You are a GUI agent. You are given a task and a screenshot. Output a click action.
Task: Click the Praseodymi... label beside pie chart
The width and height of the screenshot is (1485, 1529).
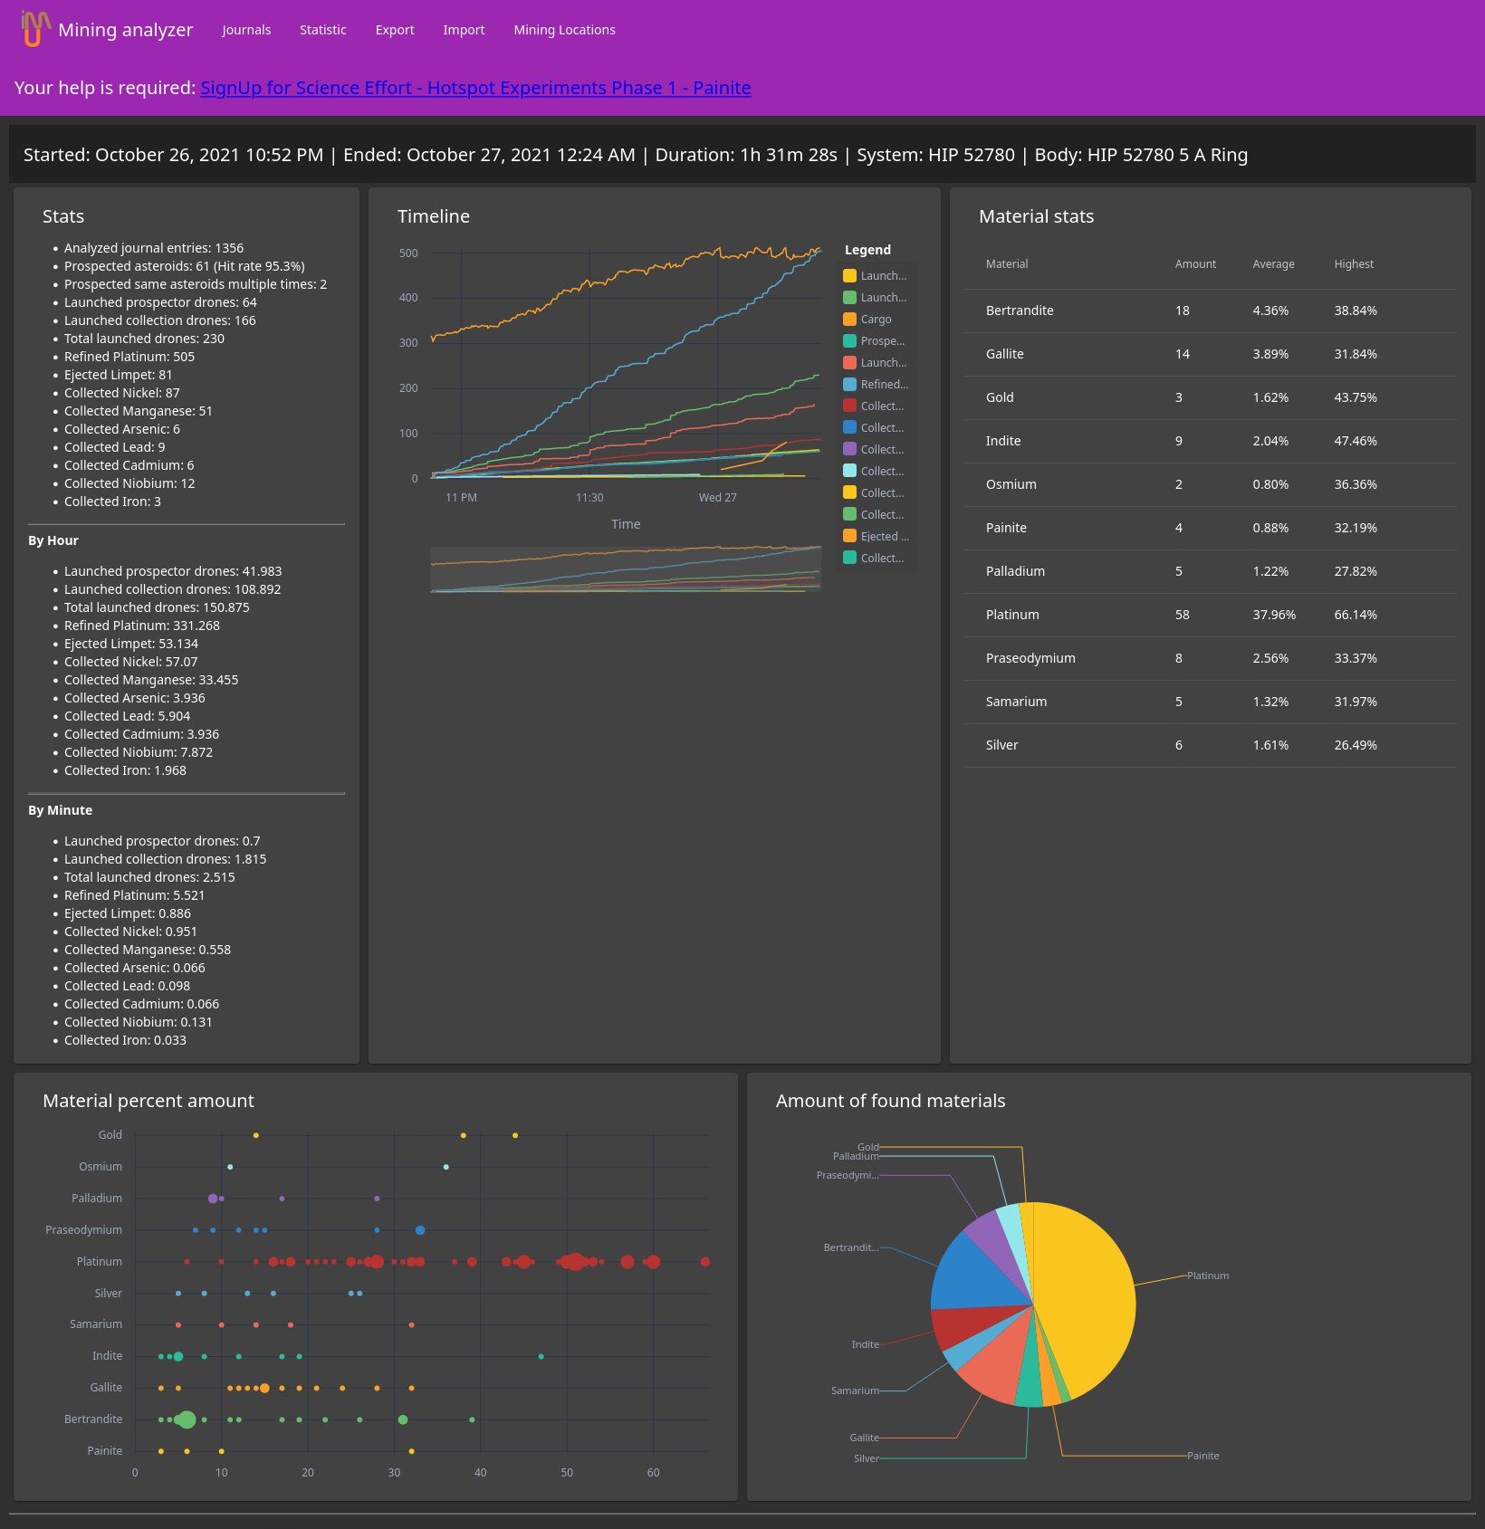click(848, 1175)
